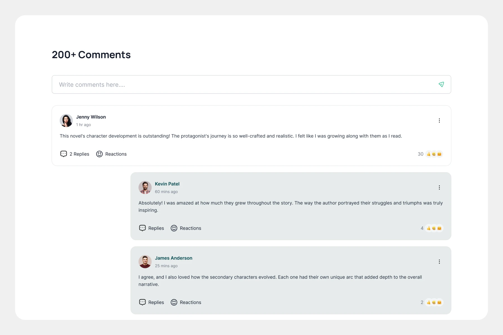The image size is (503, 335).
Task: View the 30 reactions emoji cluster on Jenny's comment
Action: pos(434,154)
